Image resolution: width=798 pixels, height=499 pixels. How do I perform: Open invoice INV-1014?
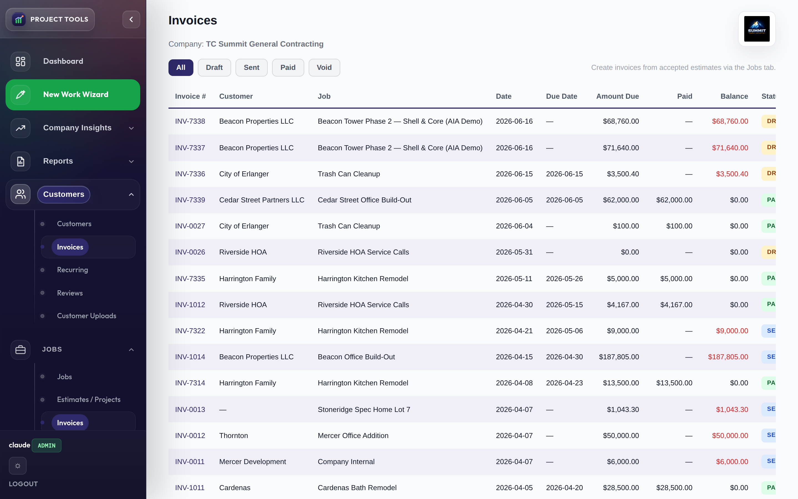(x=190, y=357)
